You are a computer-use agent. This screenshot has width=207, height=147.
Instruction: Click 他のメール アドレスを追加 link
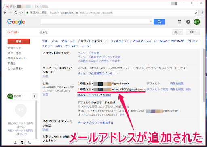[94, 95]
